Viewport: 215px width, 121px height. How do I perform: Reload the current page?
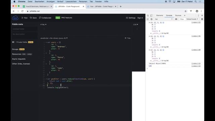pos(23,11)
